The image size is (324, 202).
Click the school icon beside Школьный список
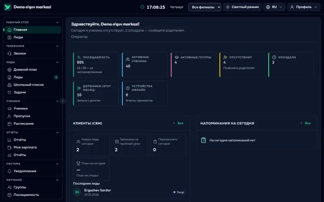(x=9, y=85)
